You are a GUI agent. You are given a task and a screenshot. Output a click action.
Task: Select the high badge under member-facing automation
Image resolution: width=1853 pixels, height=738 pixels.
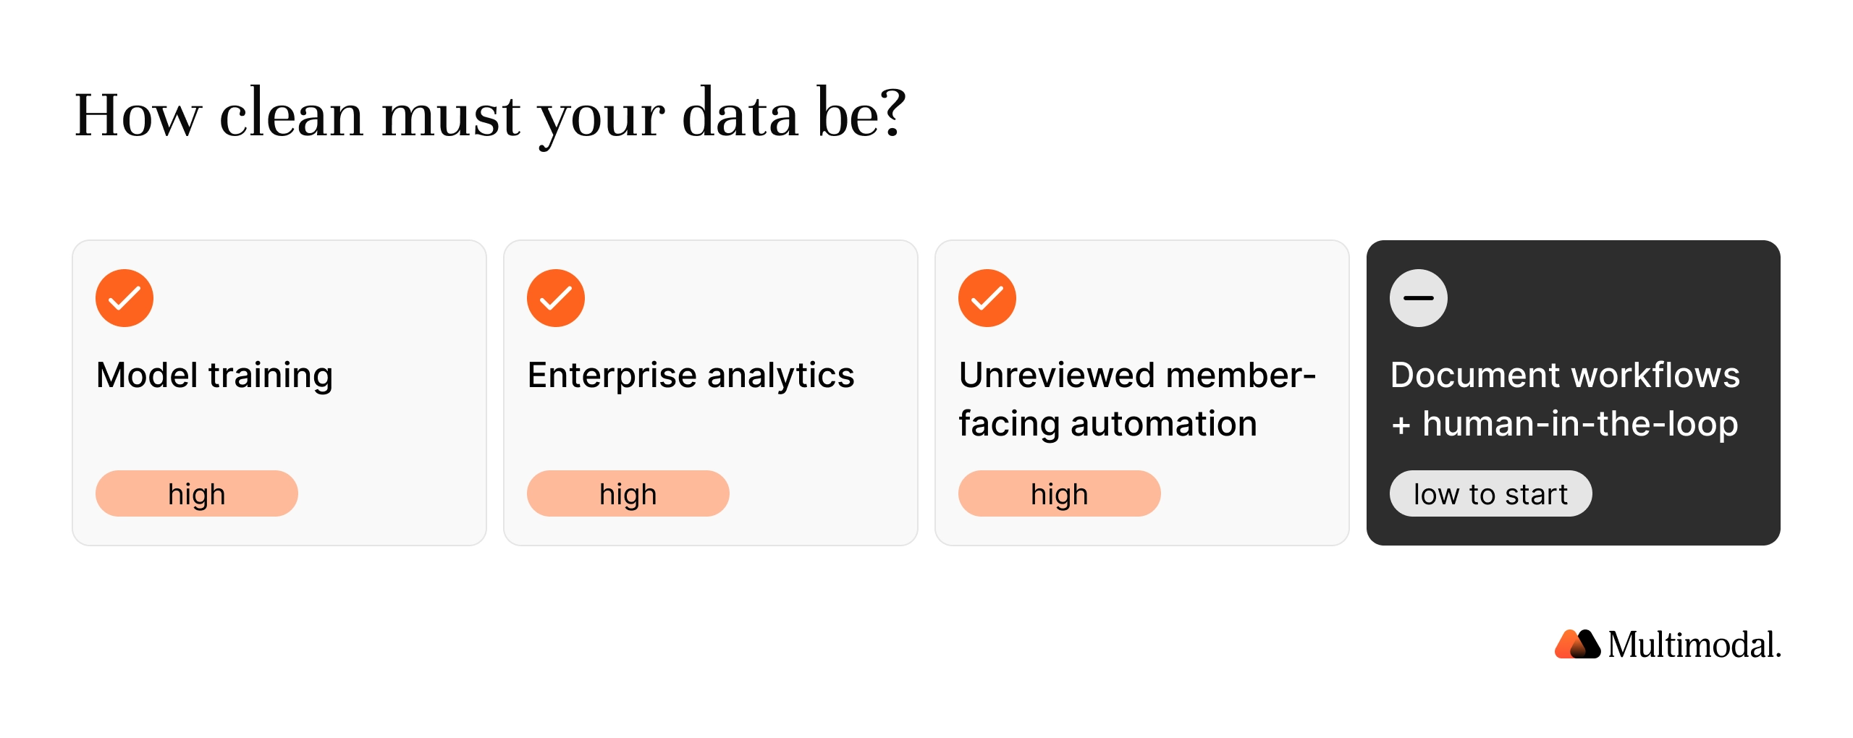click(x=1060, y=493)
